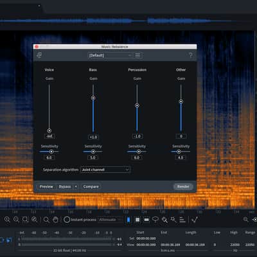Click the Voice column heading
Screen dimensions: 257x257
[x=49, y=70]
